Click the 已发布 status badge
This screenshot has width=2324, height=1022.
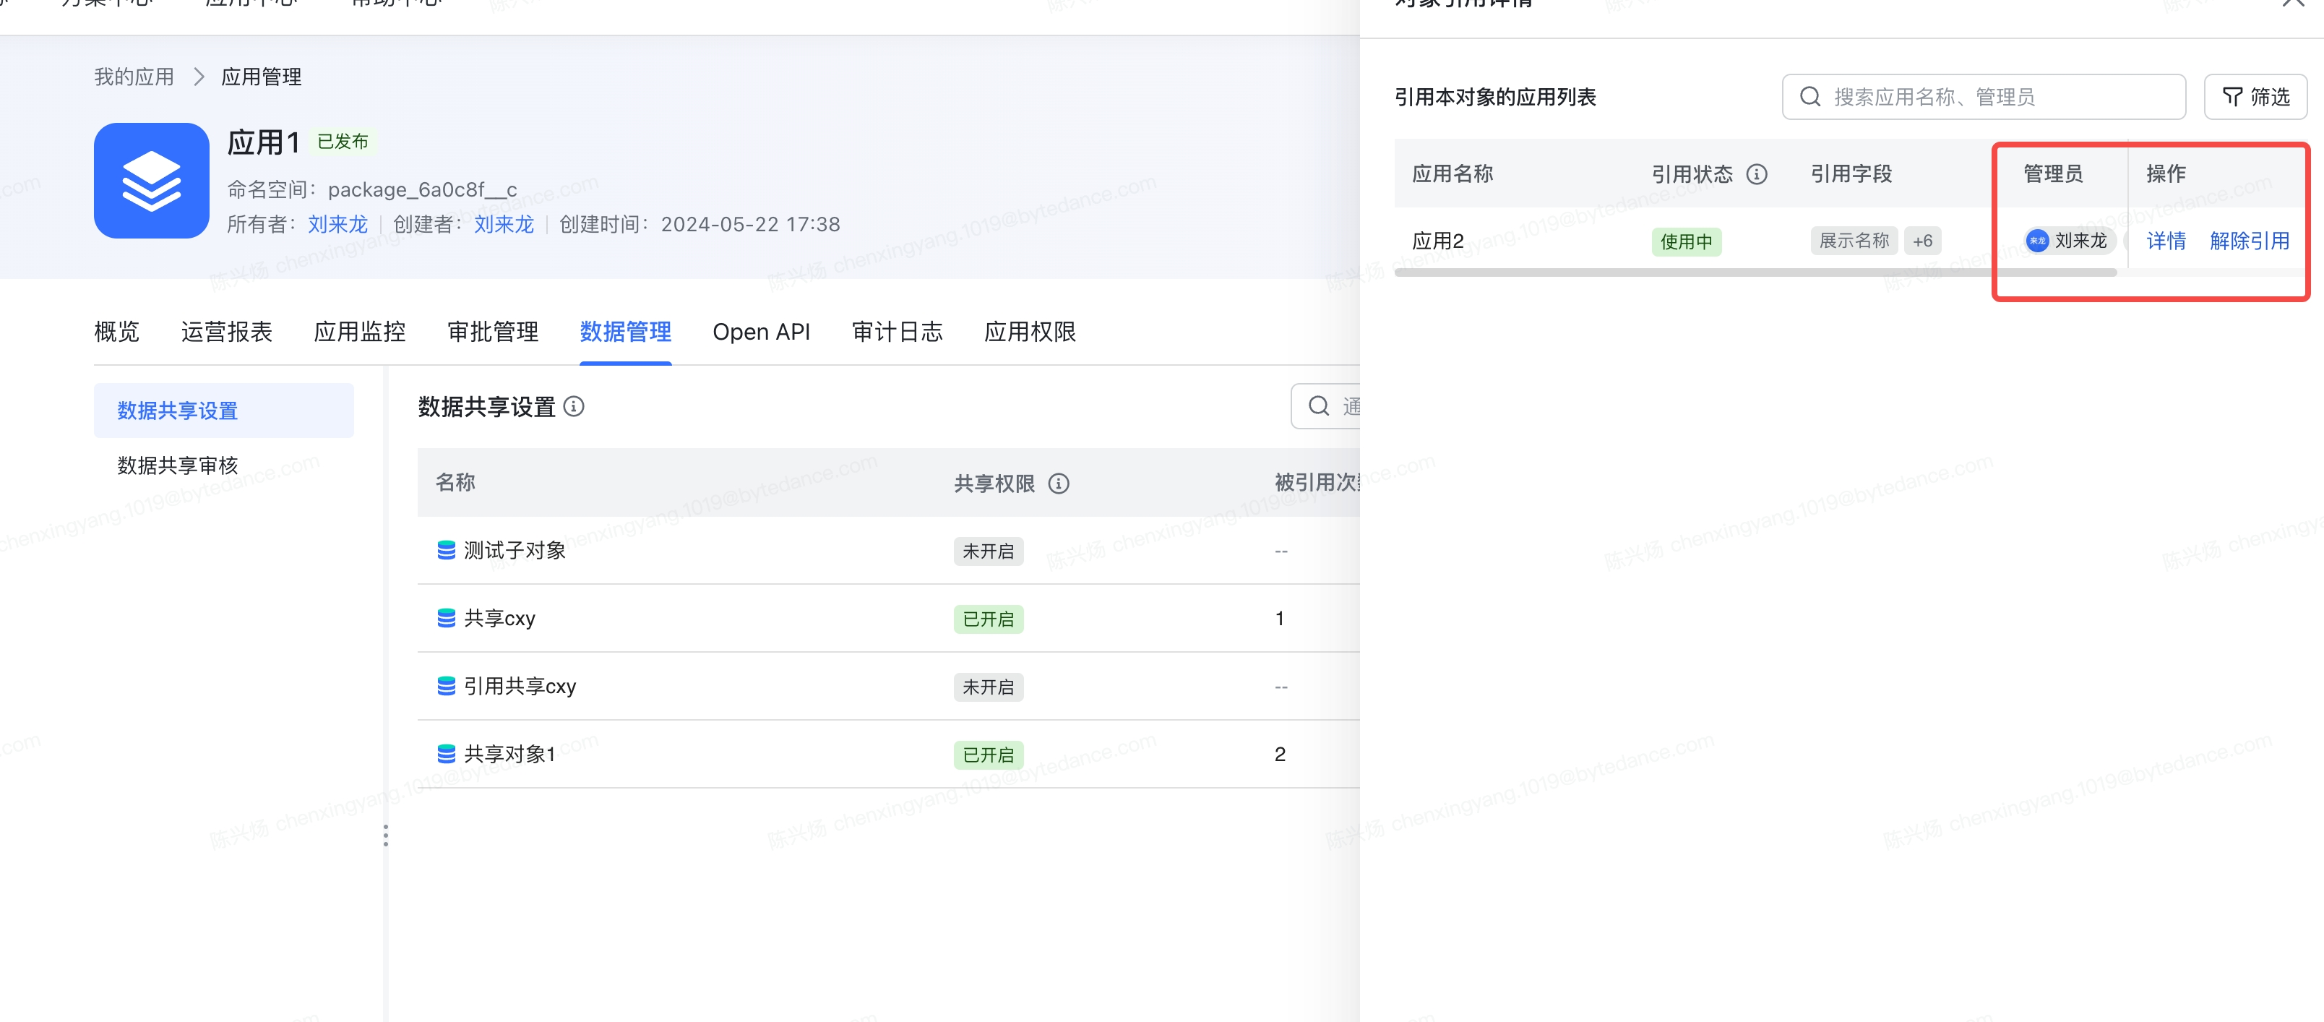(x=343, y=142)
